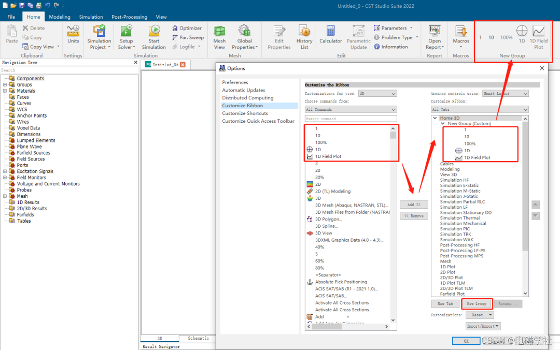Click OK in Options dialog
This screenshot has height=350, width=560.
466,341
